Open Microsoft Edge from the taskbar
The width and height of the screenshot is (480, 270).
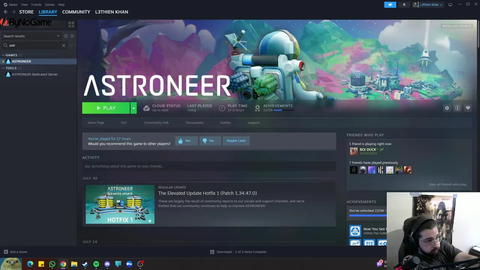[x=30, y=264]
